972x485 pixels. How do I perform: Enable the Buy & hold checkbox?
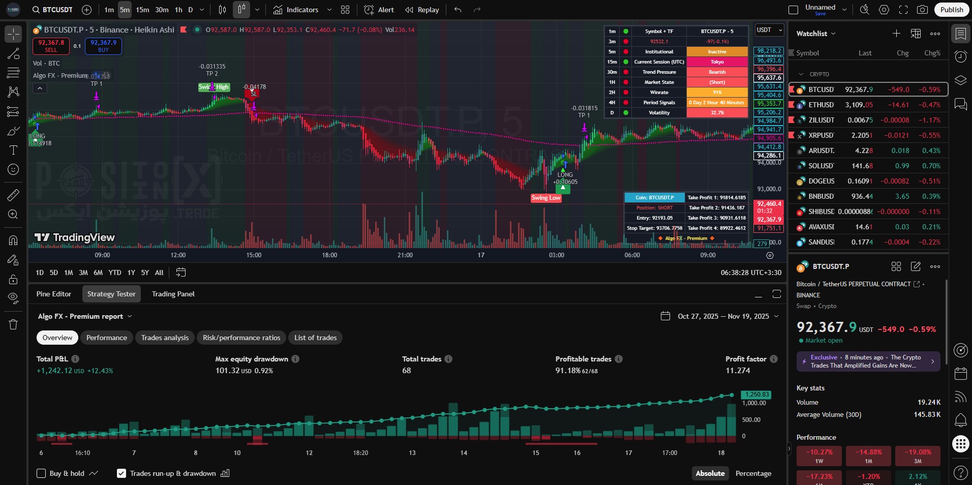coord(42,473)
